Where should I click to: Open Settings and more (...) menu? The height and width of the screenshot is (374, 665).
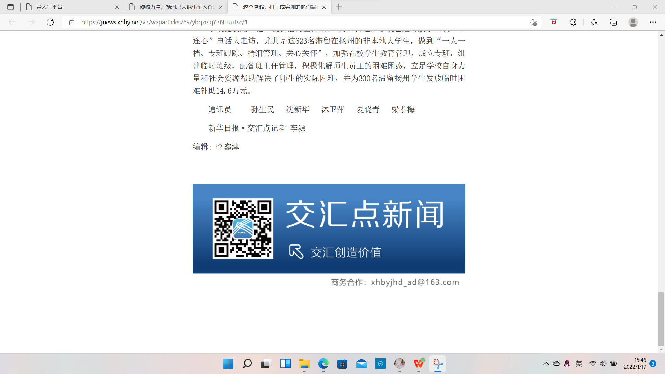pos(653,22)
